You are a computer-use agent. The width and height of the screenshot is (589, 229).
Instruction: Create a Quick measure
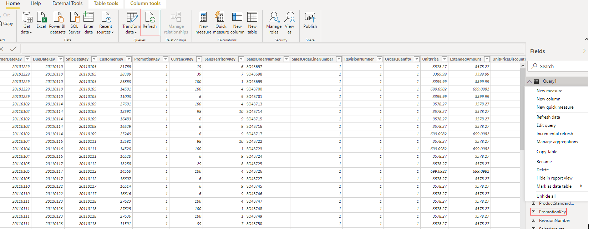(x=221, y=23)
